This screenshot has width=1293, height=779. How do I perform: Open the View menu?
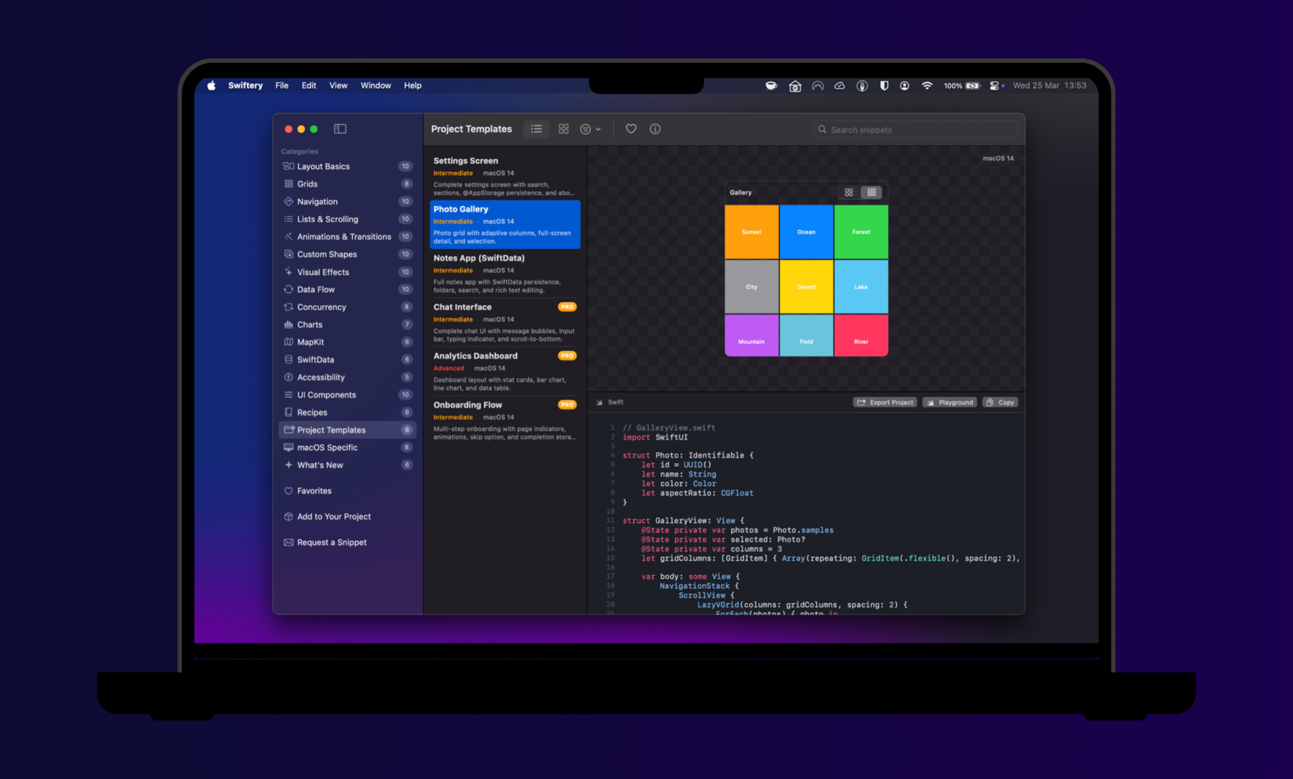pyautogui.click(x=338, y=86)
